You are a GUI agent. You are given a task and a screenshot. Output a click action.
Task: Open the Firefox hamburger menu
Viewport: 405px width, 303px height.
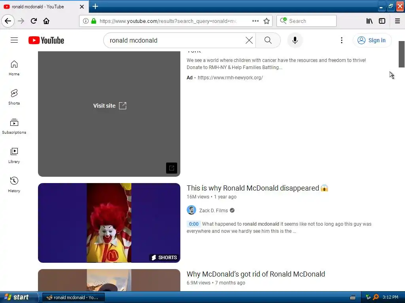397,21
